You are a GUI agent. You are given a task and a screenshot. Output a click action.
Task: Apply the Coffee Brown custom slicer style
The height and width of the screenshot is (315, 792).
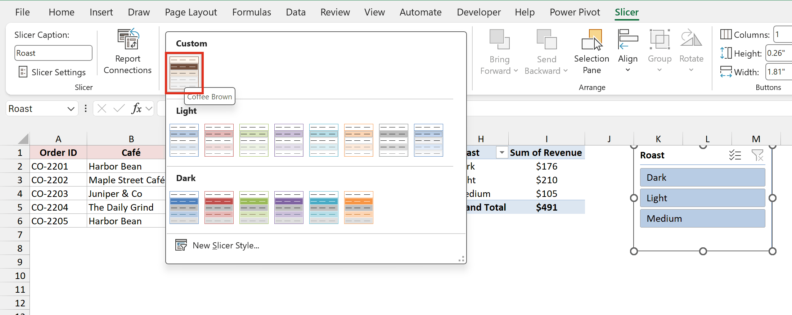[184, 73]
